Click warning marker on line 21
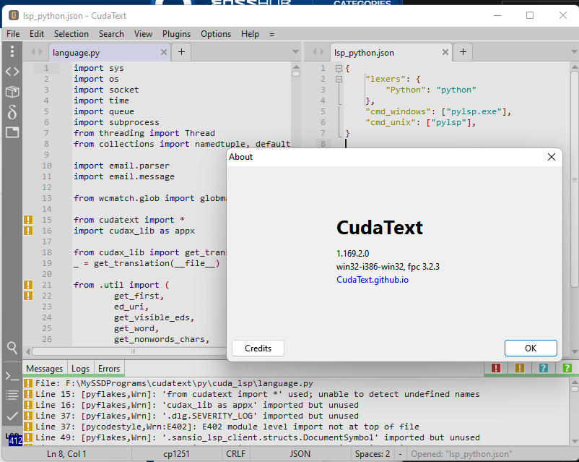This screenshot has height=462, width=579. pyautogui.click(x=28, y=285)
